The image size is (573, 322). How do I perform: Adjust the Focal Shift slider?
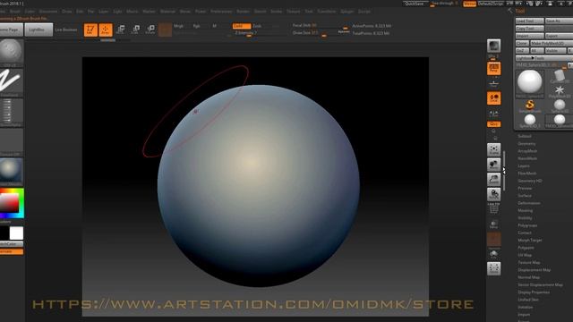coord(320,26)
